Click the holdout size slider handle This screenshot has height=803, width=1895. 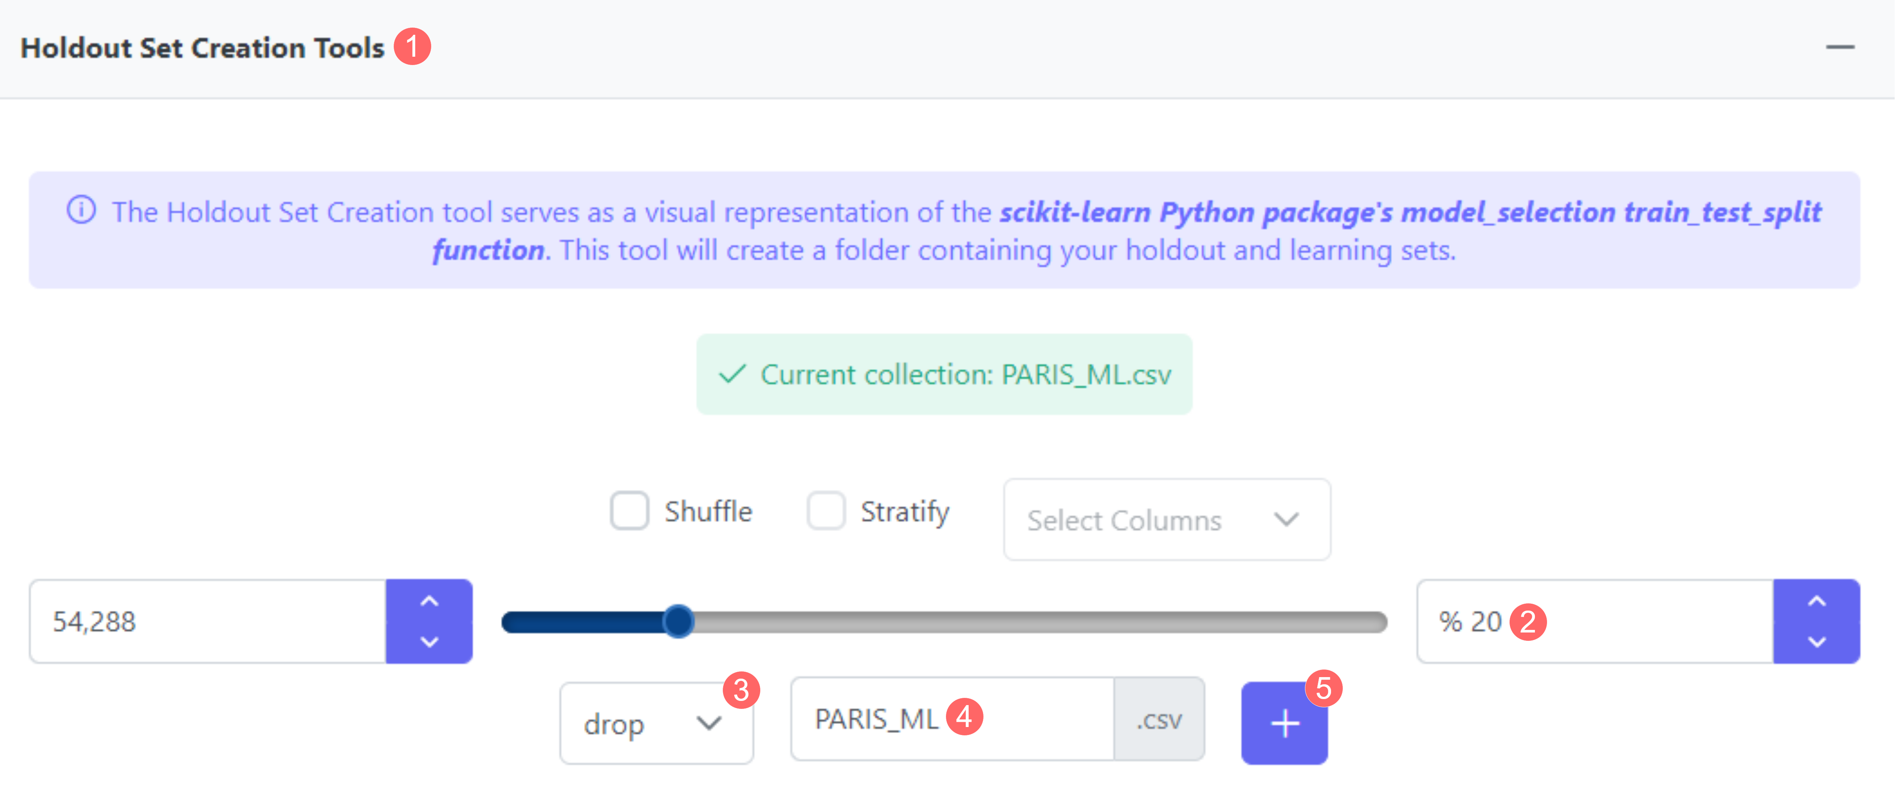click(x=678, y=622)
